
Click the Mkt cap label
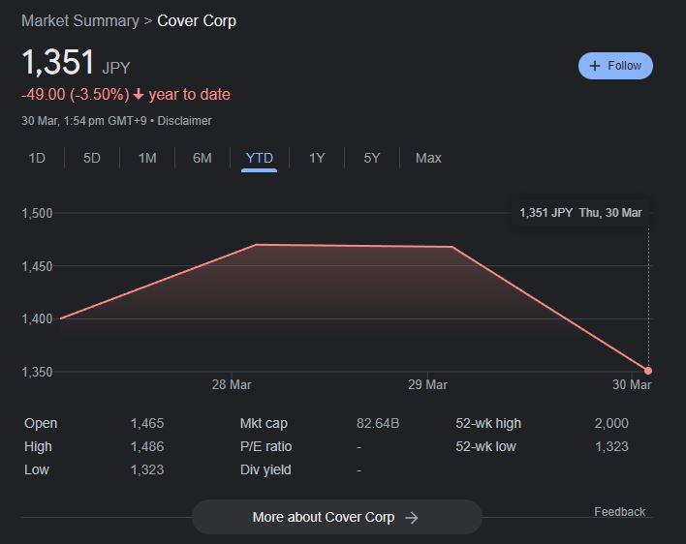point(264,423)
